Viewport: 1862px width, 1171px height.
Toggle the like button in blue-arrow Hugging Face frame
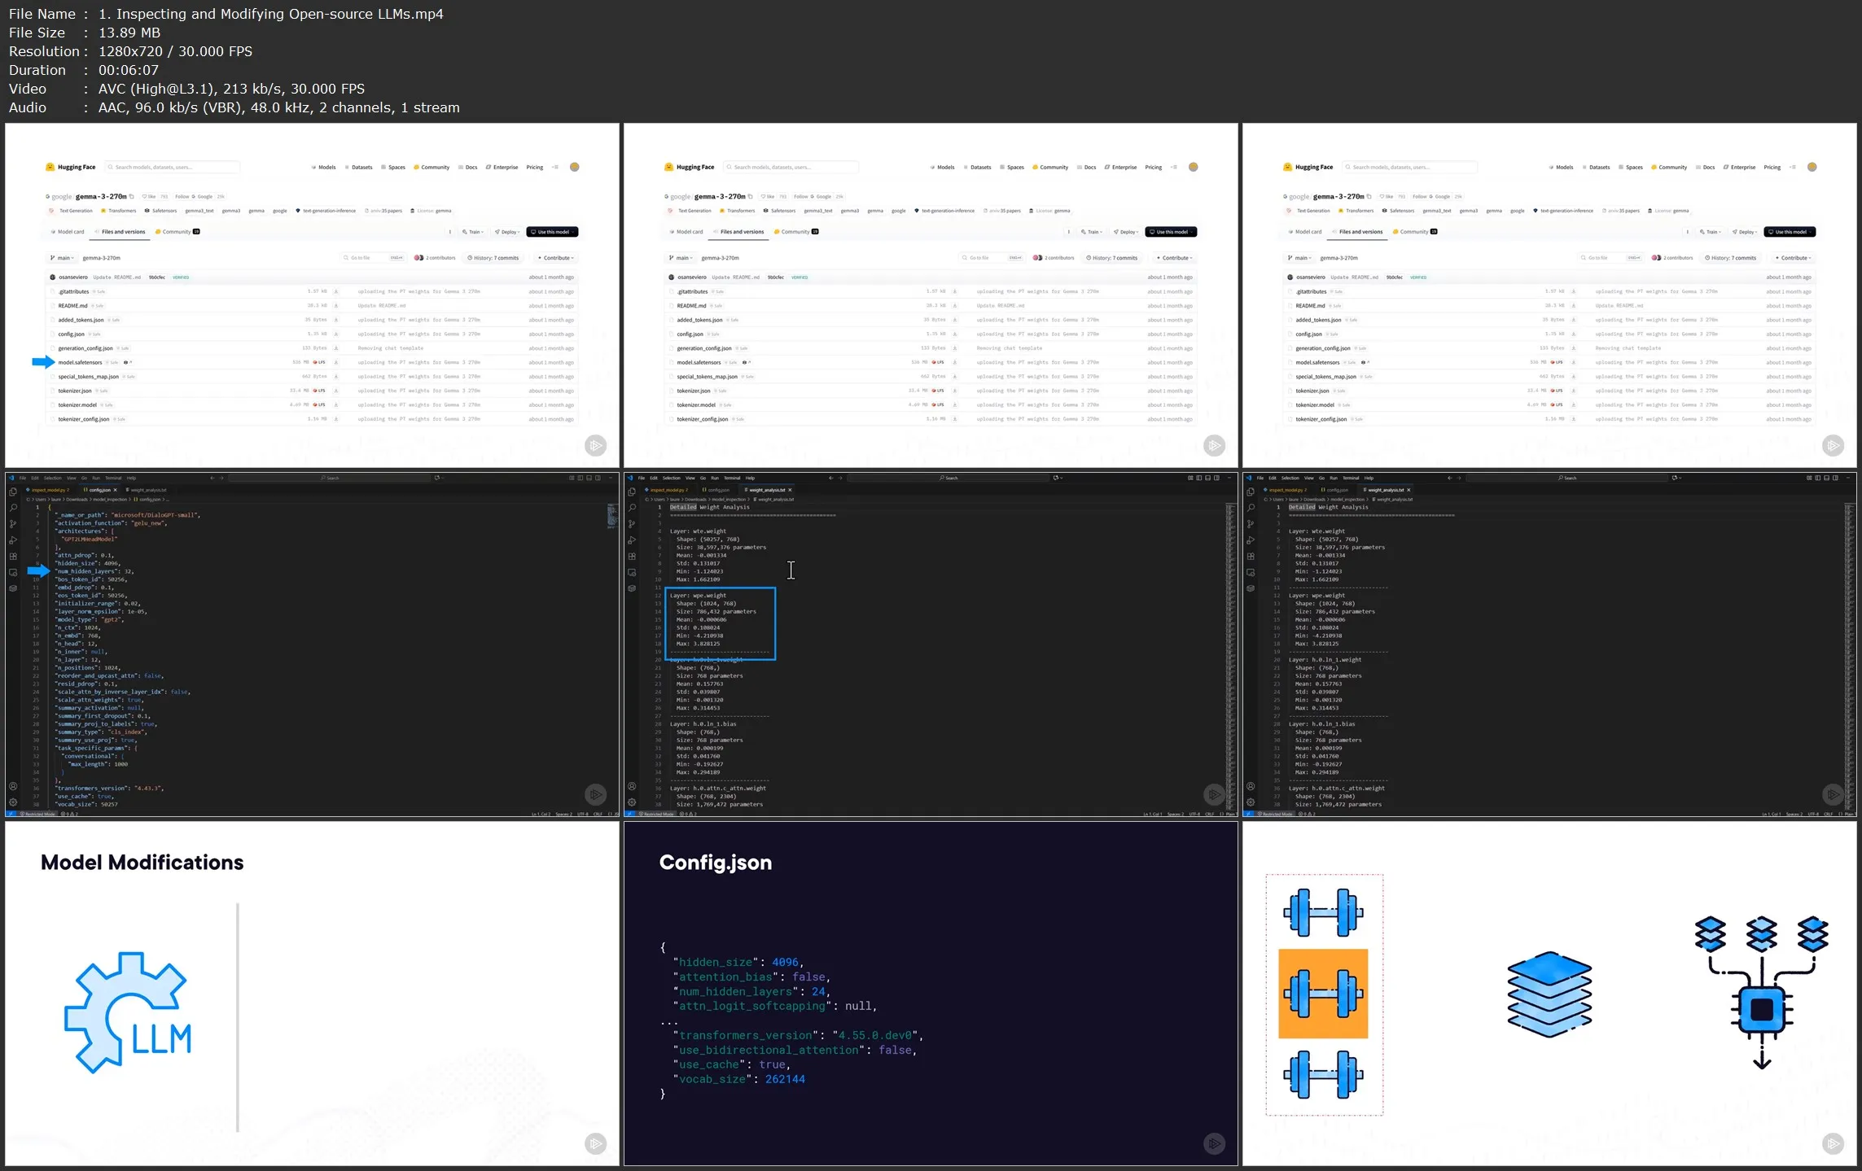149,197
